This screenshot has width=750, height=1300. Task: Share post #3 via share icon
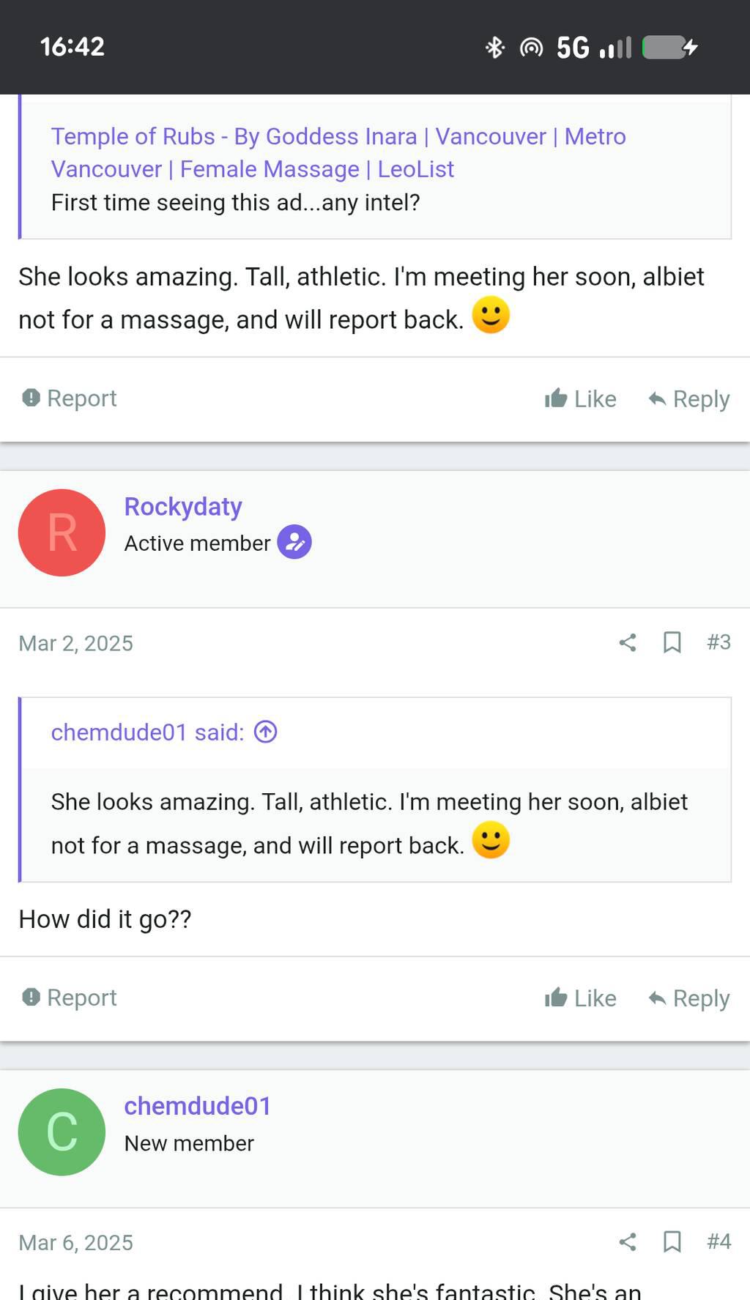point(627,643)
